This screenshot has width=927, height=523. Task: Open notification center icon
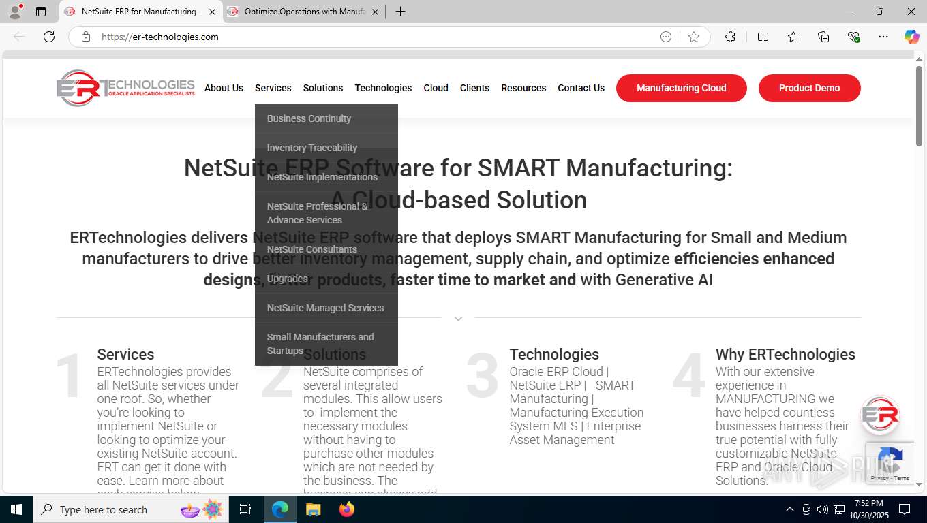point(905,509)
